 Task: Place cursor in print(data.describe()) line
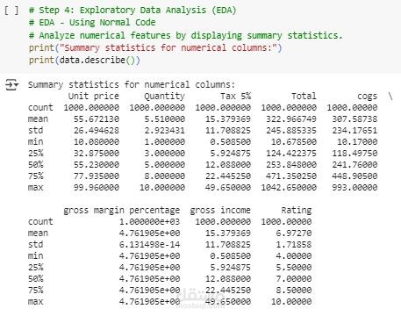point(84,61)
